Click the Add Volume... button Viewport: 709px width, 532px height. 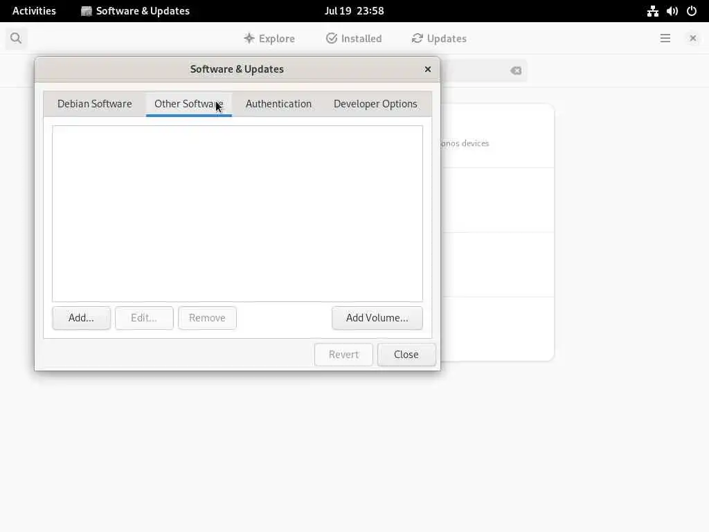pos(377,317)
